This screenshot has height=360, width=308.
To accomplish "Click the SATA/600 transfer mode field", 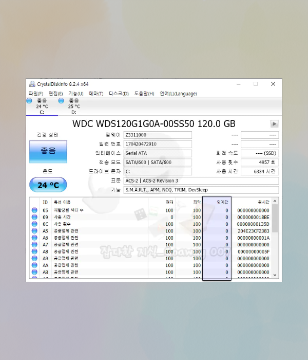I will tap(158, 163).
